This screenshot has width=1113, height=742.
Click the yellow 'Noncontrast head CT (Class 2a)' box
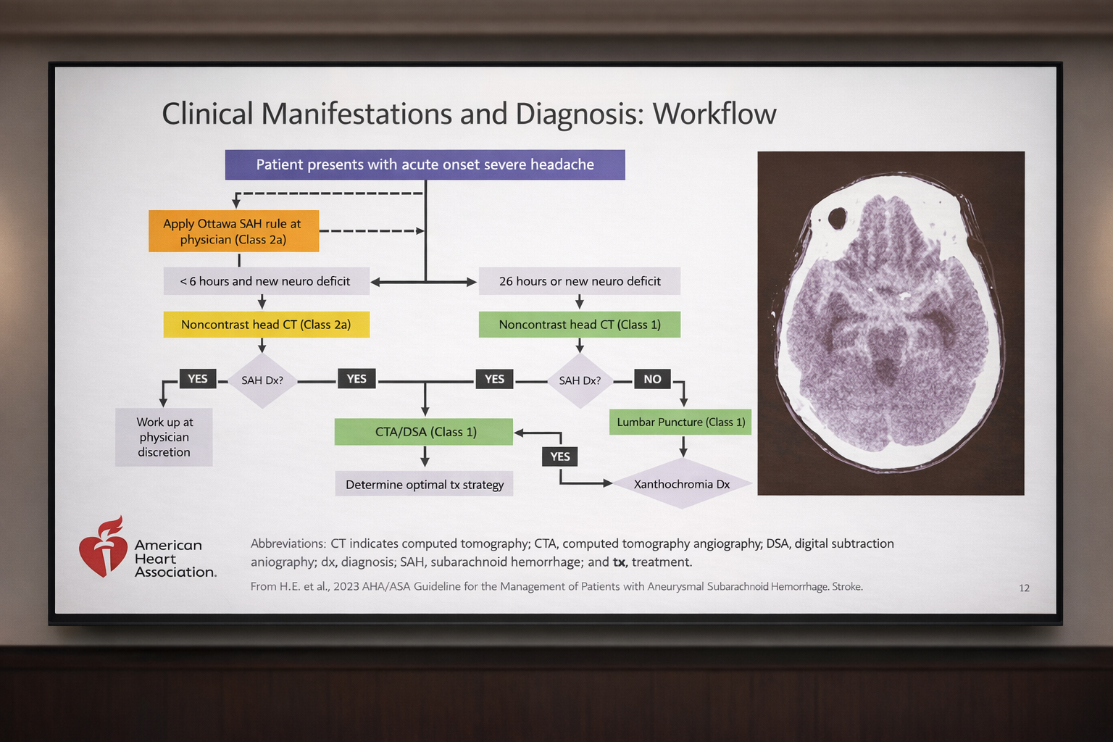[266, 325]
